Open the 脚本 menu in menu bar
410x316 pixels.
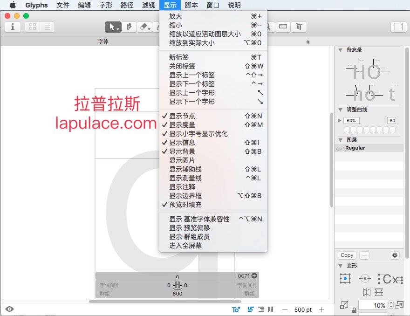click(x=191, y=5)
